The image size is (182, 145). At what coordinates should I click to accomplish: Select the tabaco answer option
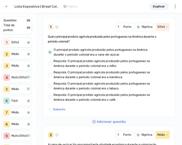50,86
